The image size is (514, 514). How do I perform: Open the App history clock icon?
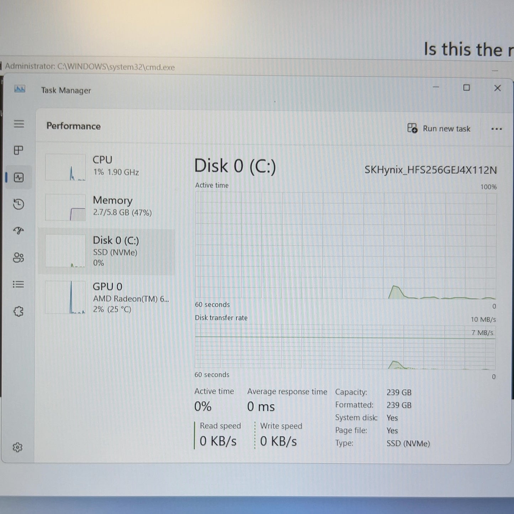click(18, 204)
